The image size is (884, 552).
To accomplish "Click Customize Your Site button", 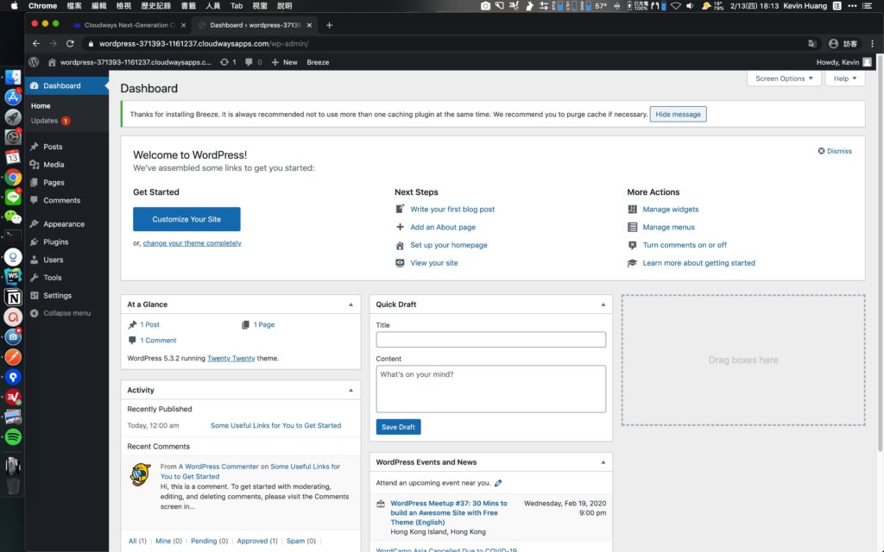I will pyautogui.click(x=186, y=219).
